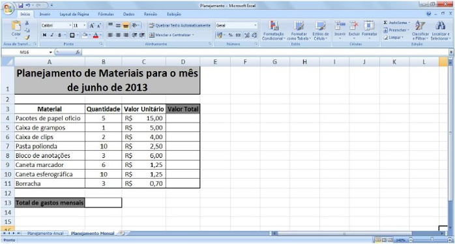
Task: Open Formatação Condicional
Action: click(x=273, y=30)
